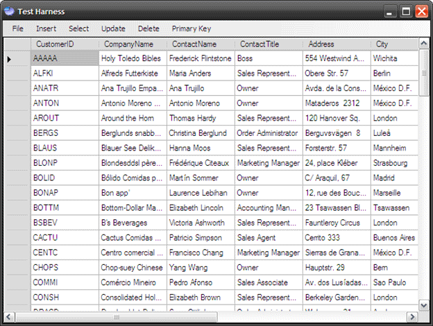
Task: Click the Martín Sommer cell
Action: point(201,178)
